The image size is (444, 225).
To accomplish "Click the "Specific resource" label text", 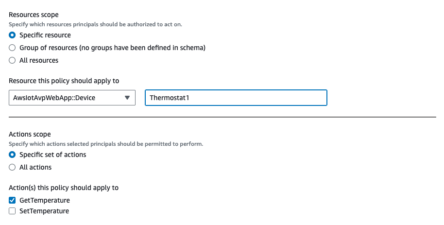I will (x=45, y=35).
